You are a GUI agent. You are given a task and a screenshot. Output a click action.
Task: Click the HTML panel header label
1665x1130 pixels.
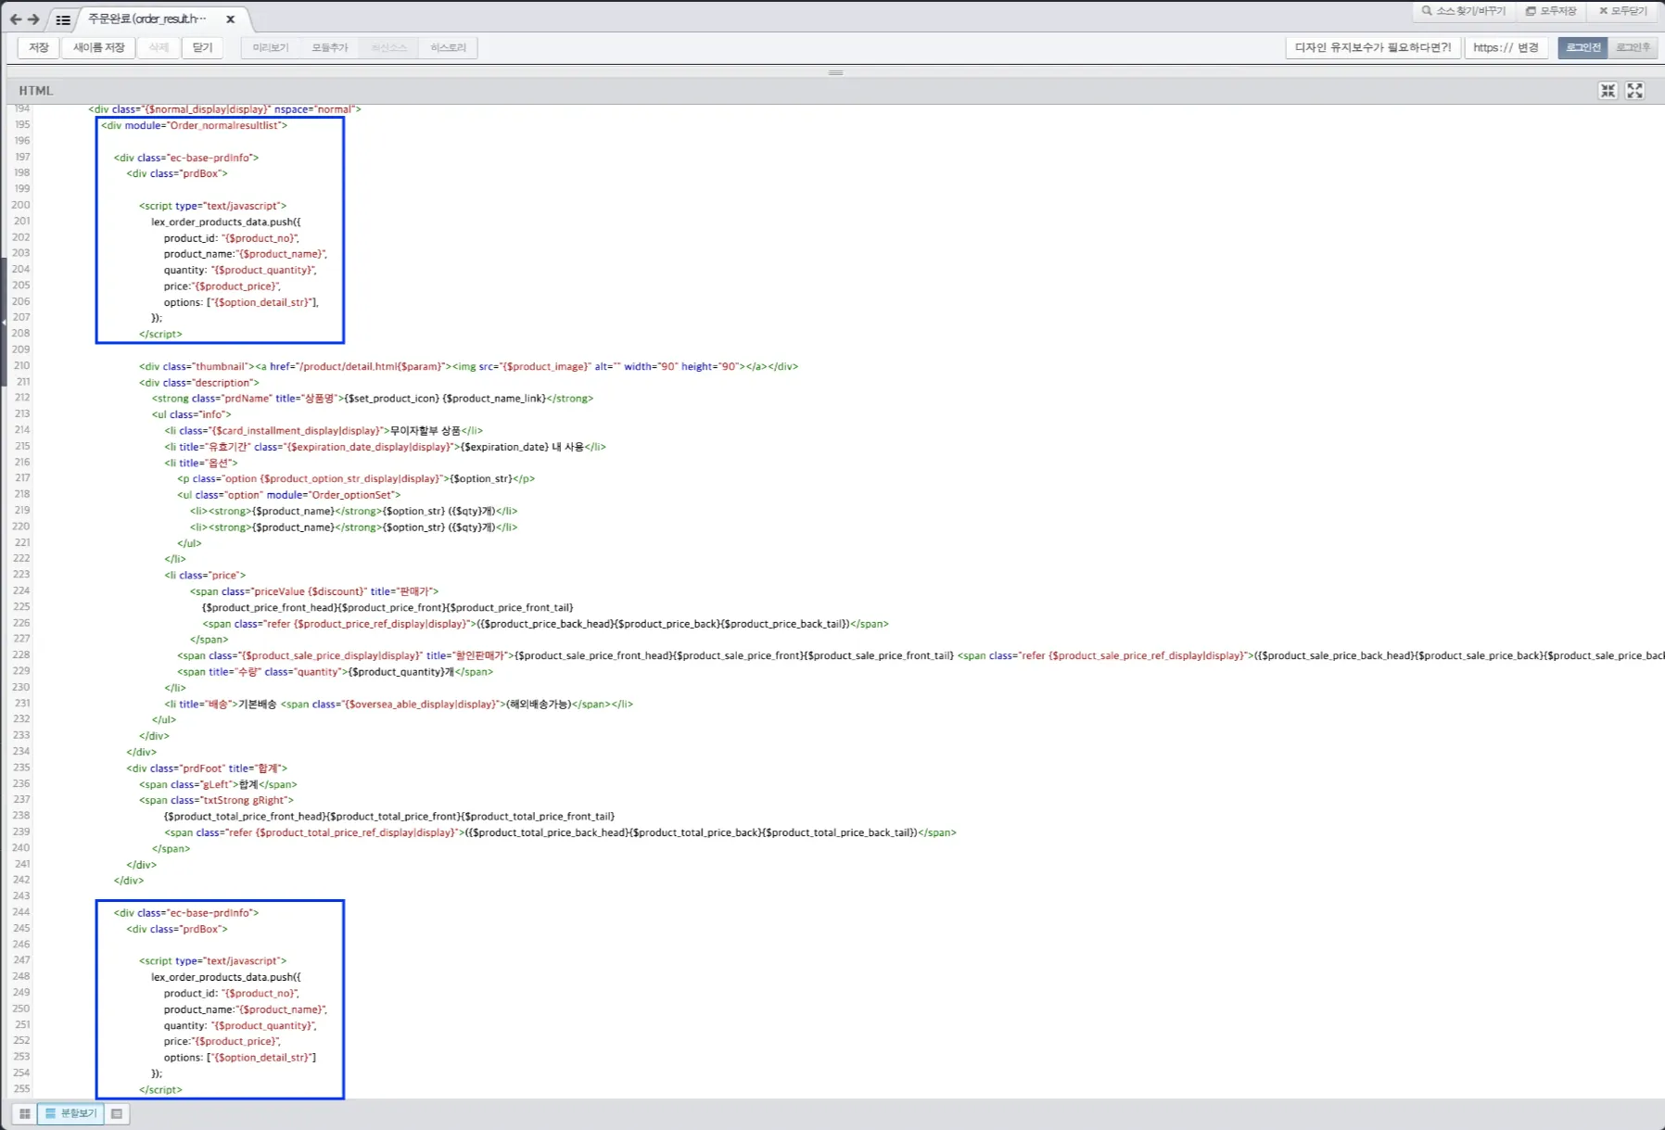click(x=36, y=91)
